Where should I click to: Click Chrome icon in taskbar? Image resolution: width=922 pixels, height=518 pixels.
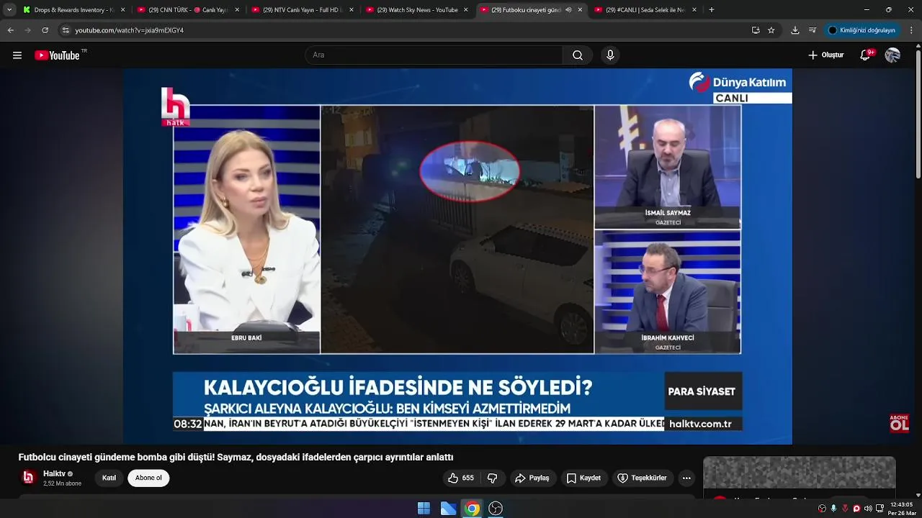(x=472, y=509)
